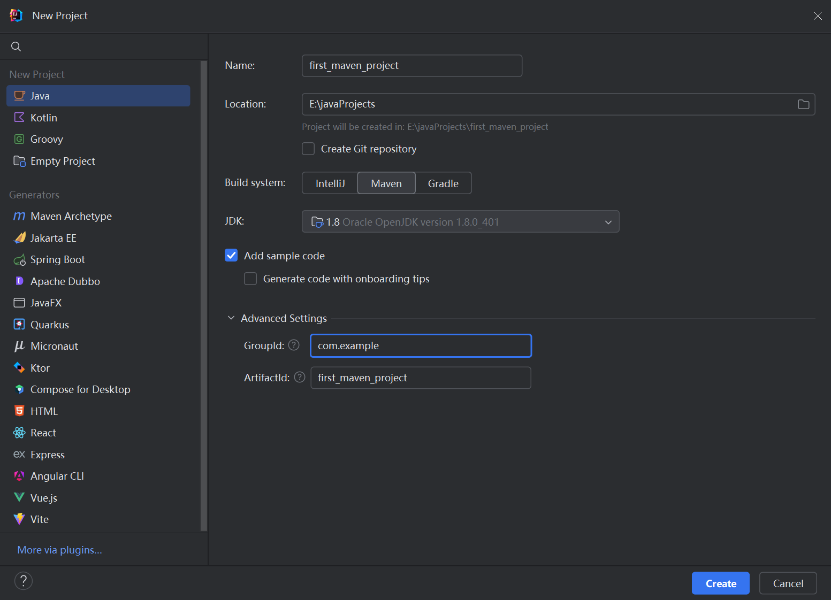The height and width of the screenshot is (600, 831).
Task: Click the Spring Boot leaf icon
Action: (19, 260)
